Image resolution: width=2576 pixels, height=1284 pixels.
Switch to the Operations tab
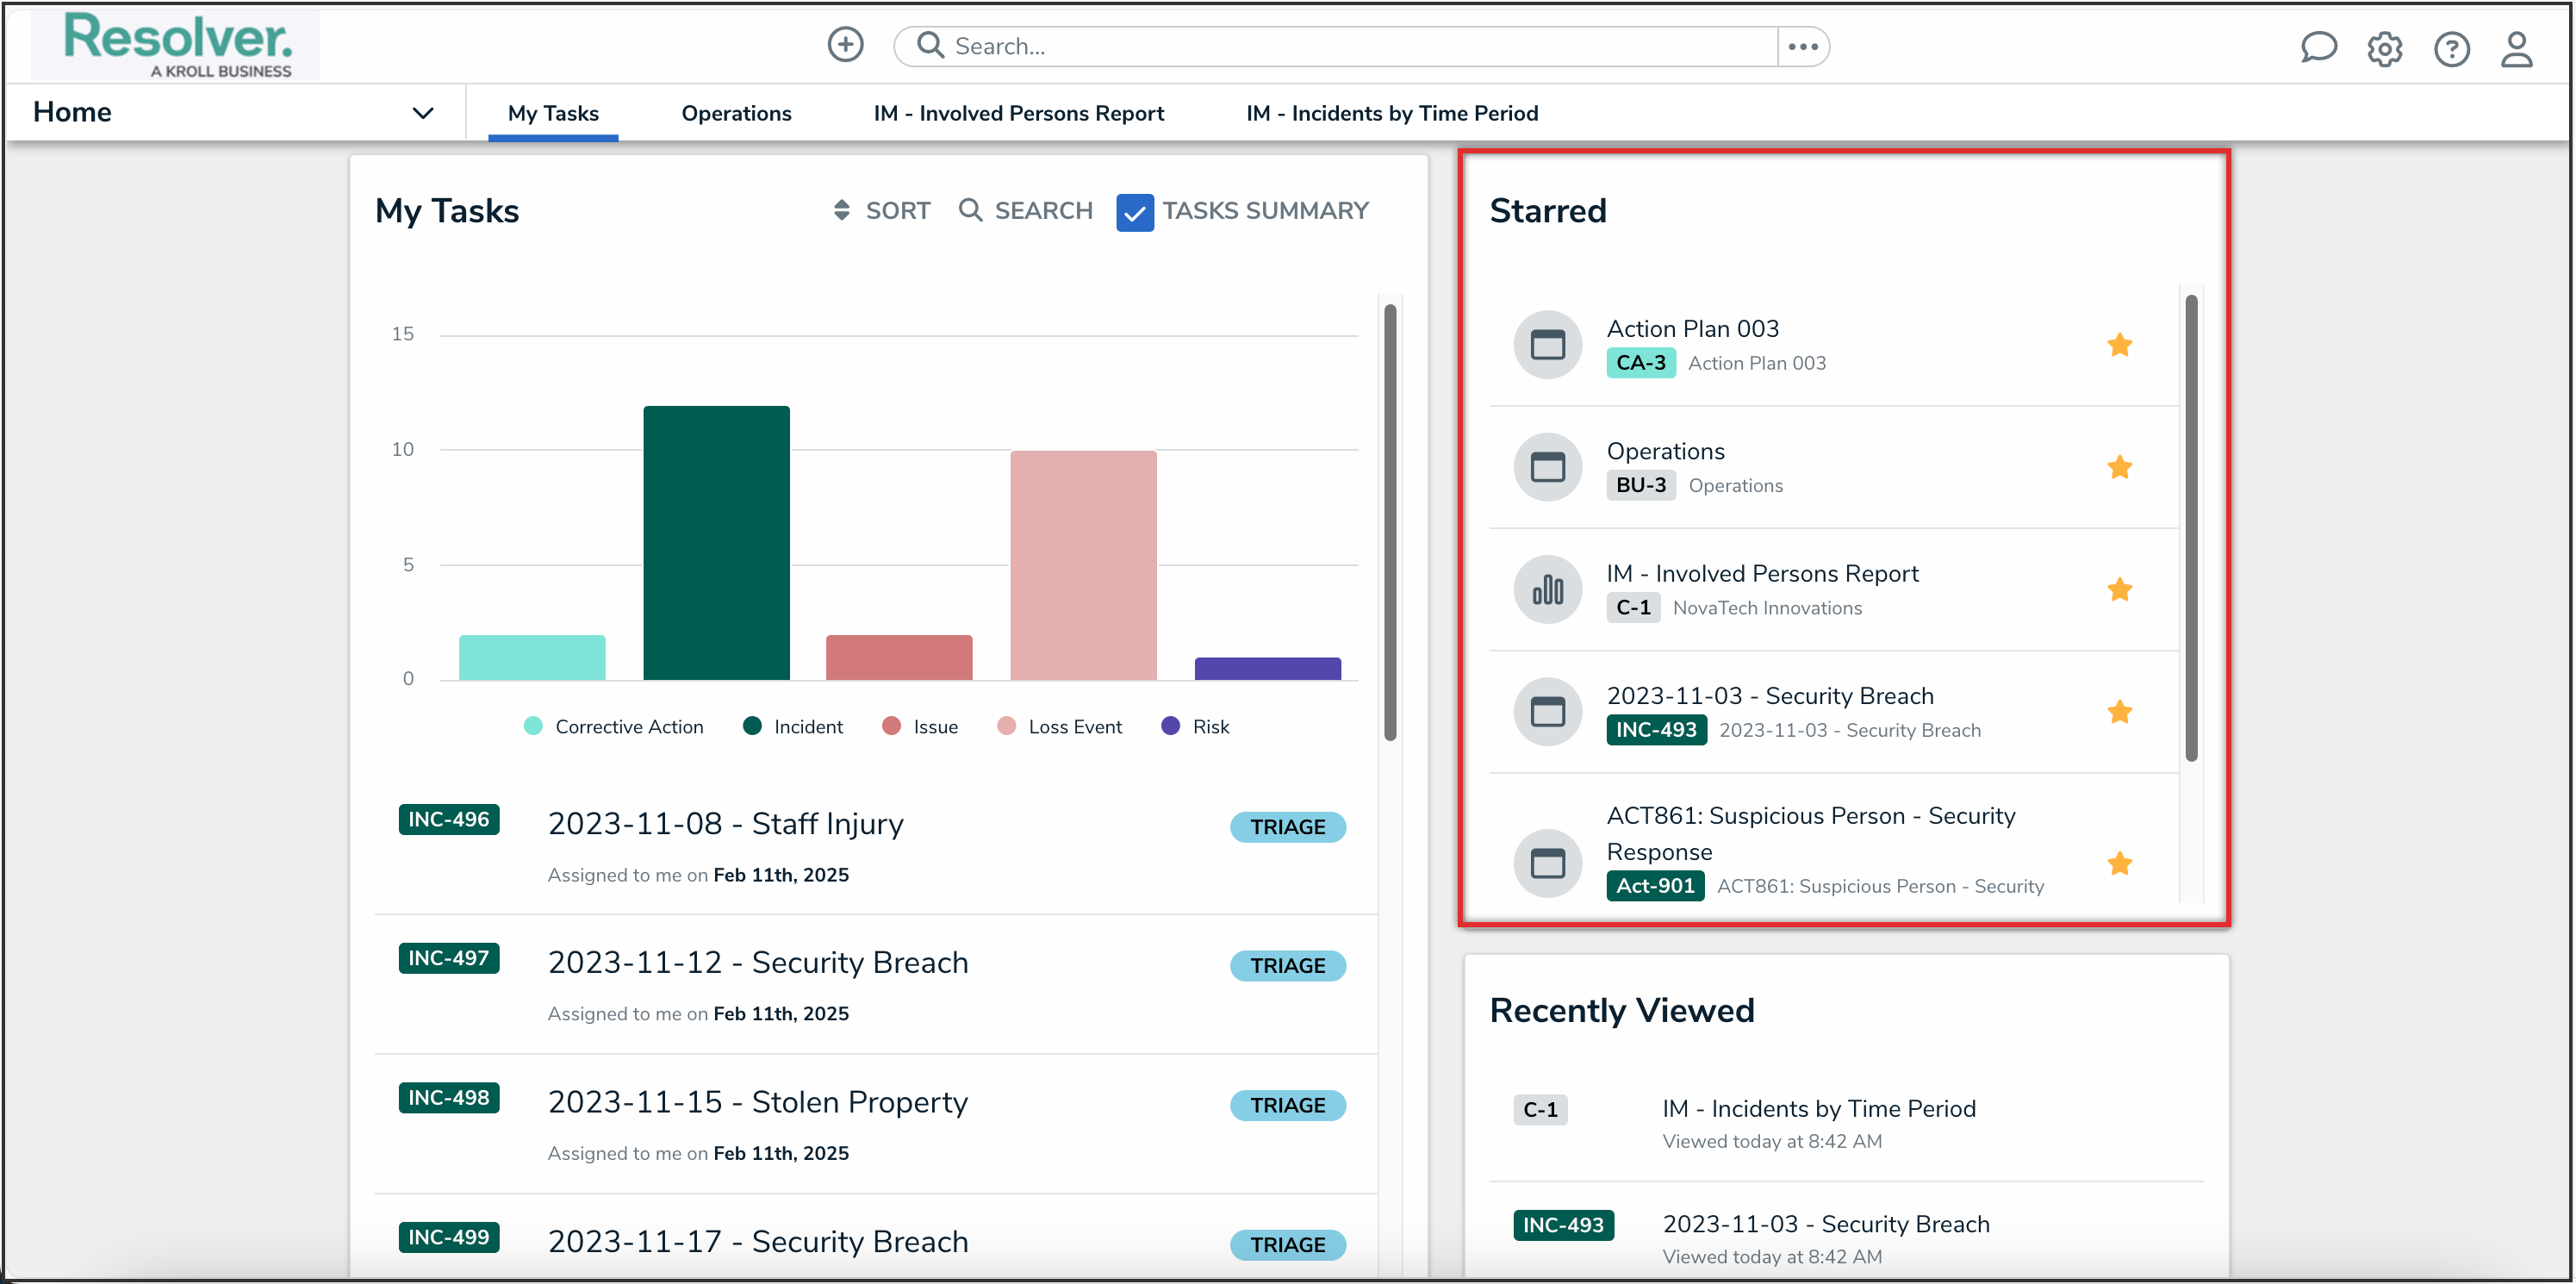pyautogui.click(x=736, y=113)
